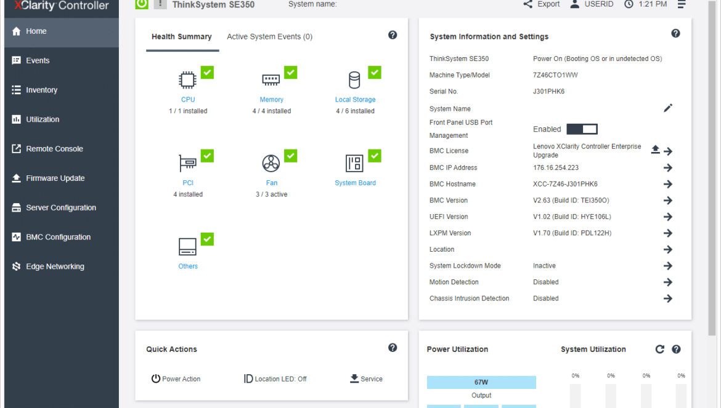721x408 pixels.
Task: Open BMC Version details arrow
Action: tap(668, 201)
